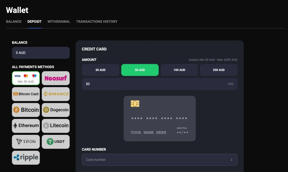Viewport: 288px width, 172px height.
Task: Choose the Neosurf payment method
Action: pos(56,78)
